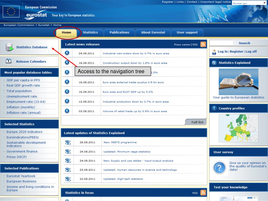Click Register link beside Log in
This screenshot has height=201, width=268.
click(236, 52)
